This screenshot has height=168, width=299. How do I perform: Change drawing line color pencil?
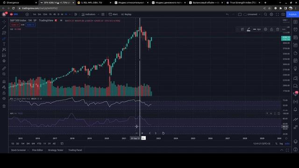[249, 29]
